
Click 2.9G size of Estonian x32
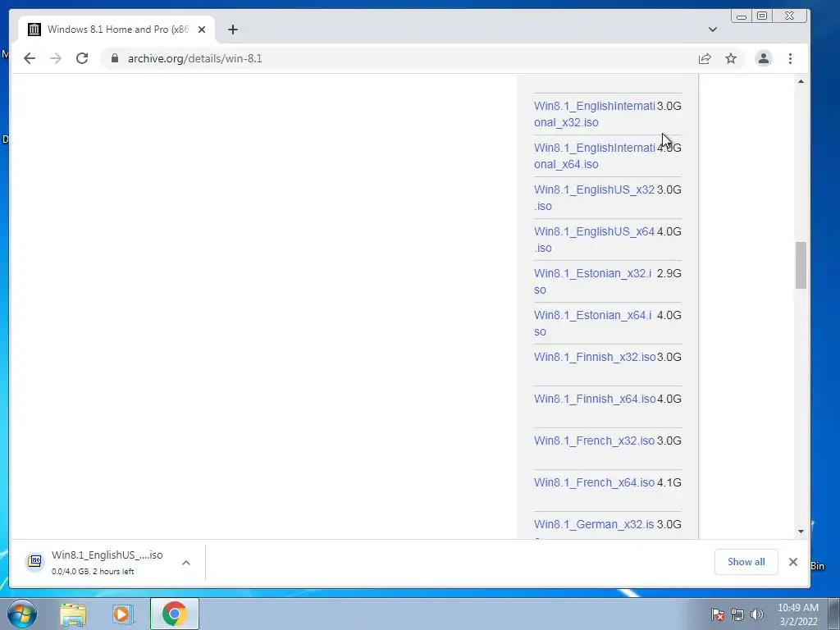[x=669, y=273]
